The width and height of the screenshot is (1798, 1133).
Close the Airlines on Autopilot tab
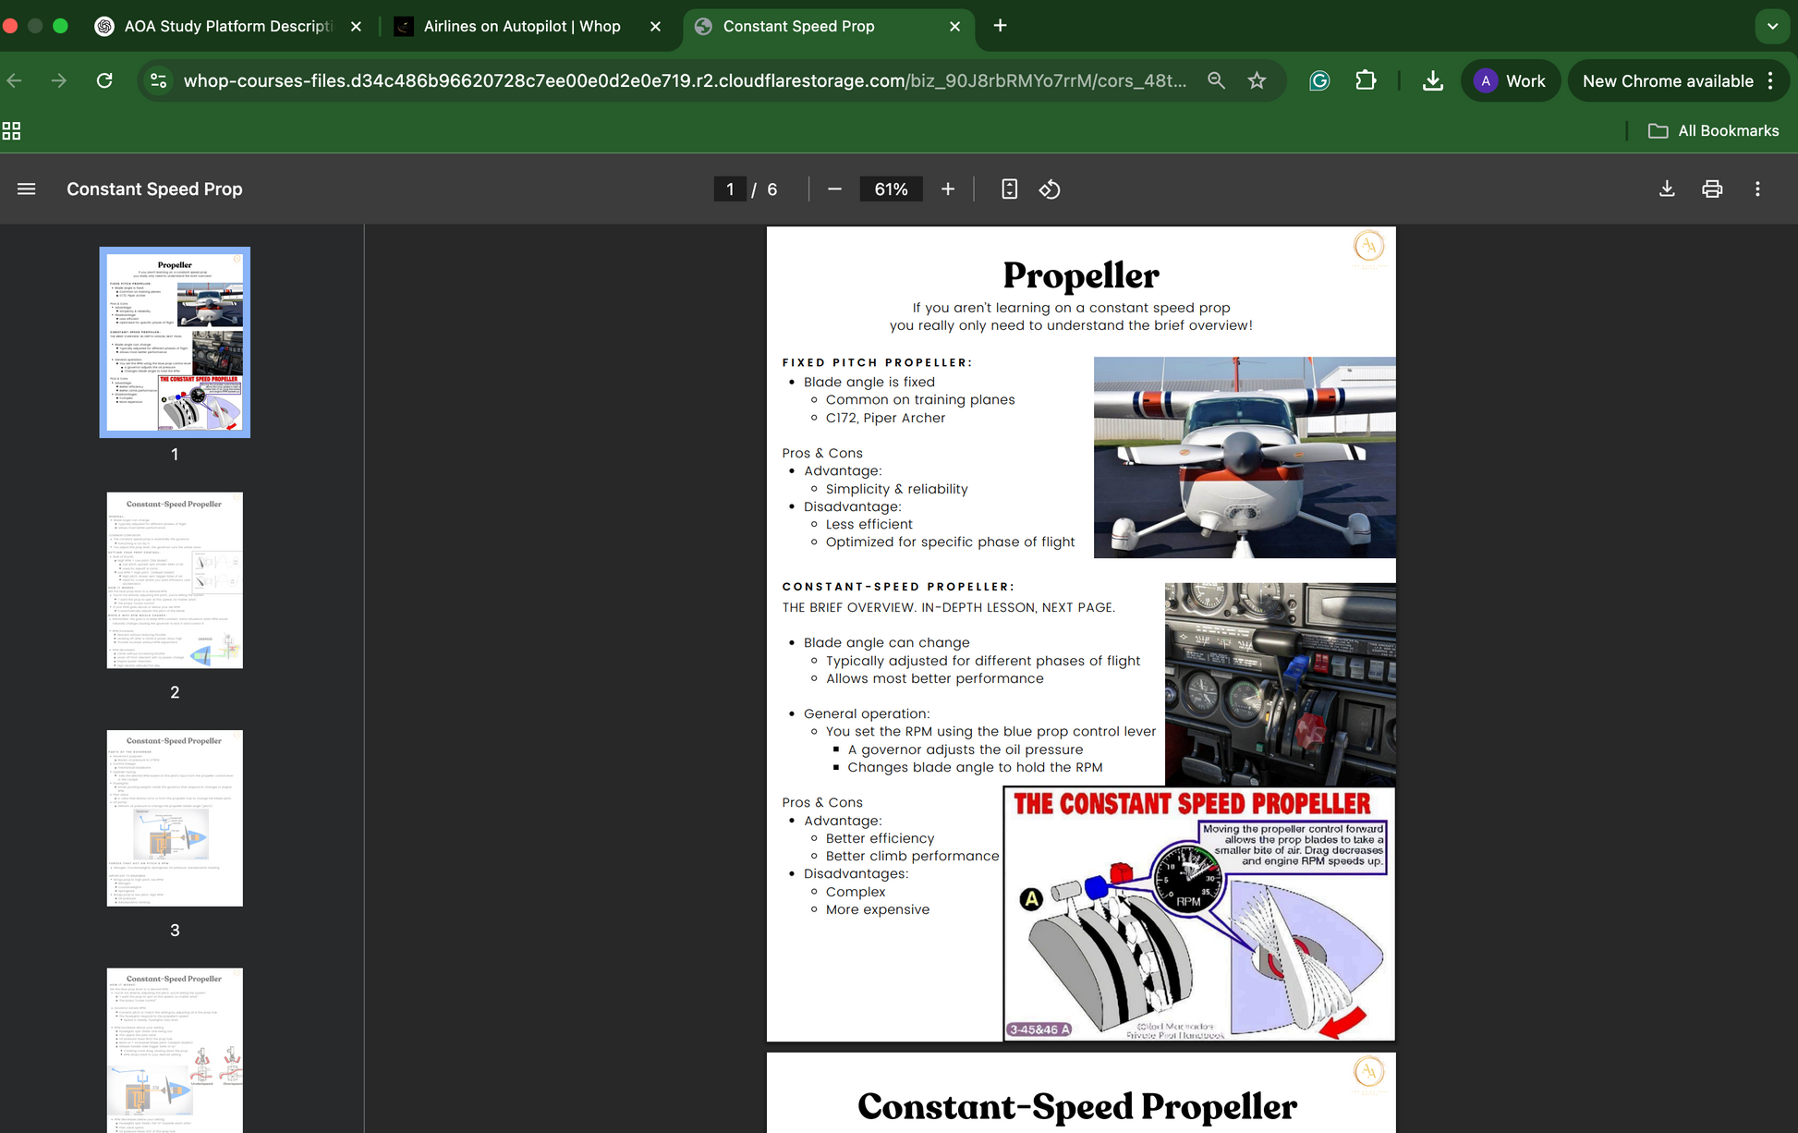[655, 26]
